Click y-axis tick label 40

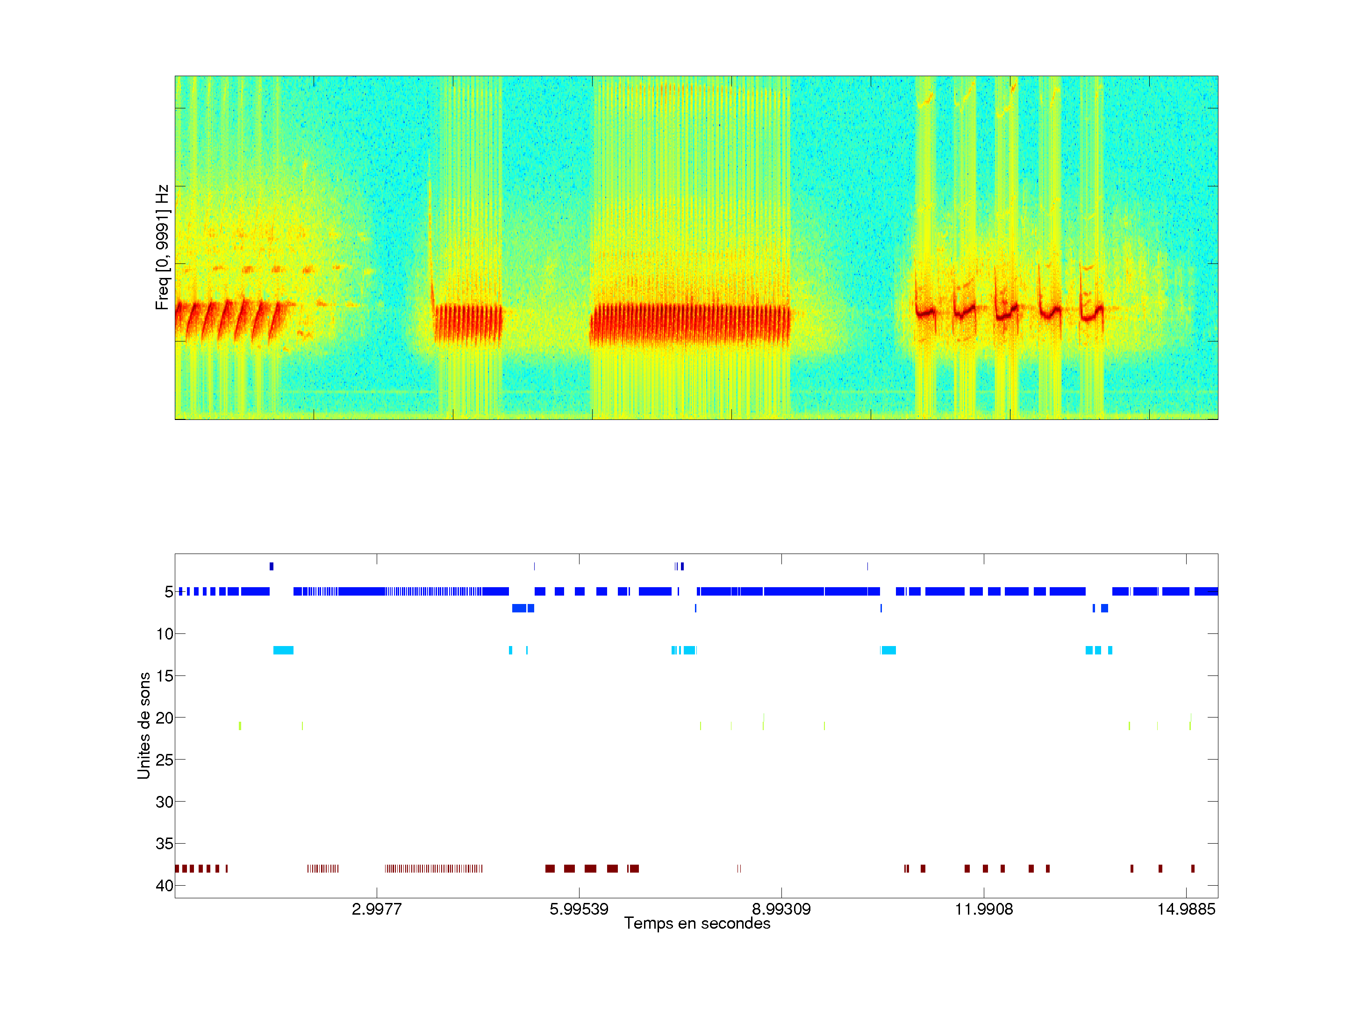coord(165,886)
